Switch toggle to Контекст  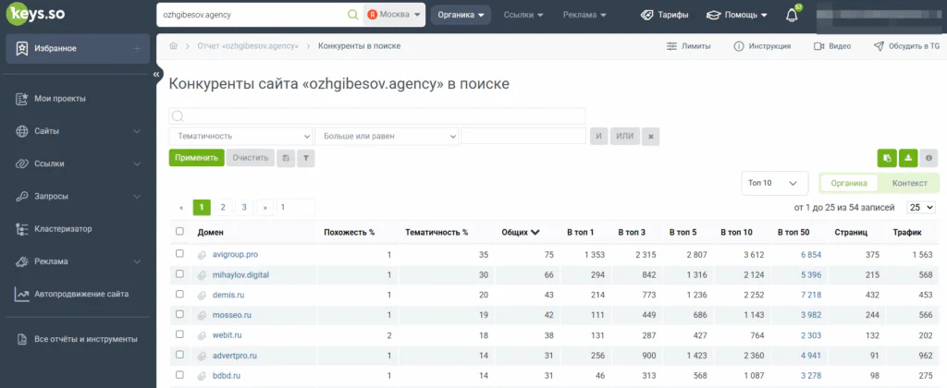910,183
